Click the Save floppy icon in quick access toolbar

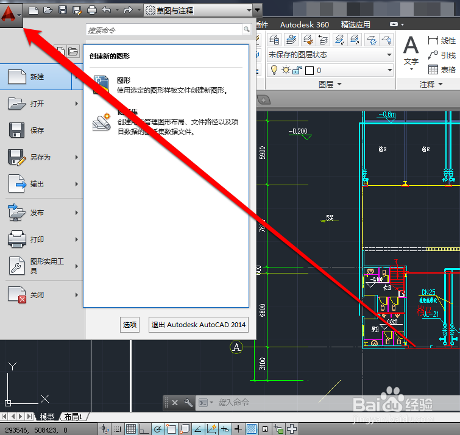pyautogui.click(x=63, y=10)
